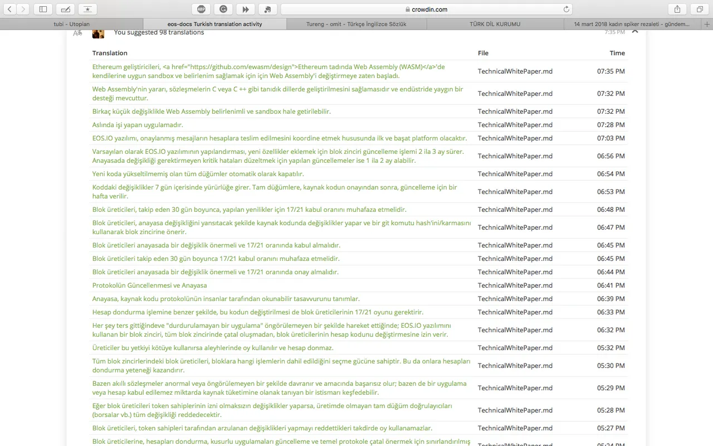Click the 06:39 PM time cell
This screenshot has width=713, height=446.
[611, 299]
